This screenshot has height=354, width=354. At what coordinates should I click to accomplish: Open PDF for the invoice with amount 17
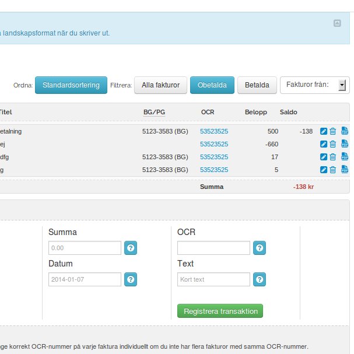tap(344, 157)
